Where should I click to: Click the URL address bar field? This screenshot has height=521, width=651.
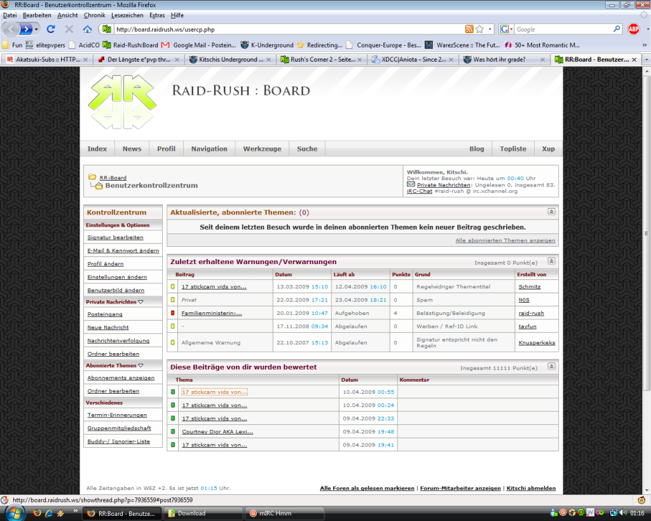point(288,29)
